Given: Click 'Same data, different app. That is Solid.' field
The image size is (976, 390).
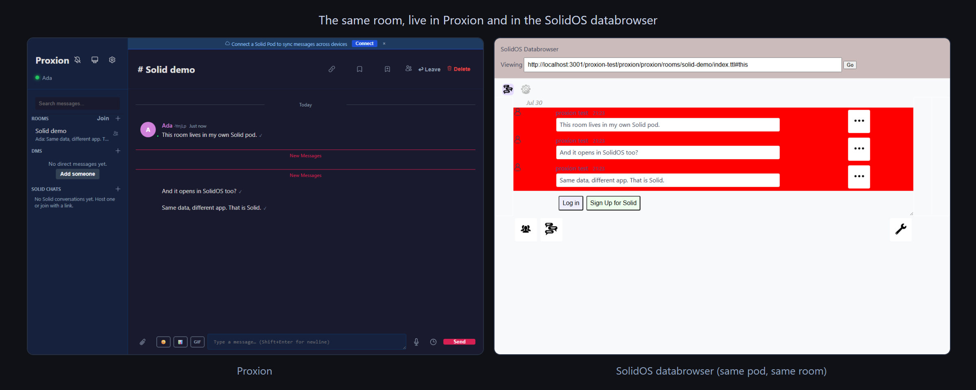Looking at the screenshot, I should coord(668,180).
